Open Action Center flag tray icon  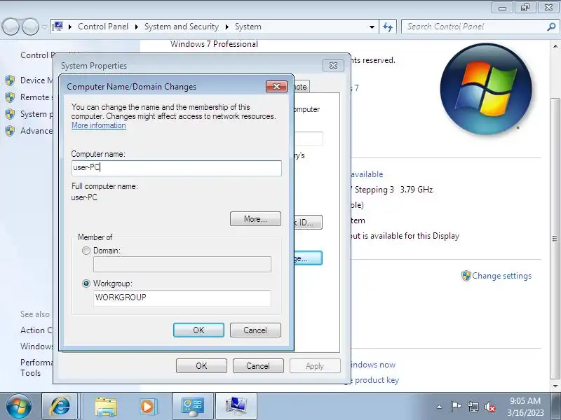click(456, 407)
